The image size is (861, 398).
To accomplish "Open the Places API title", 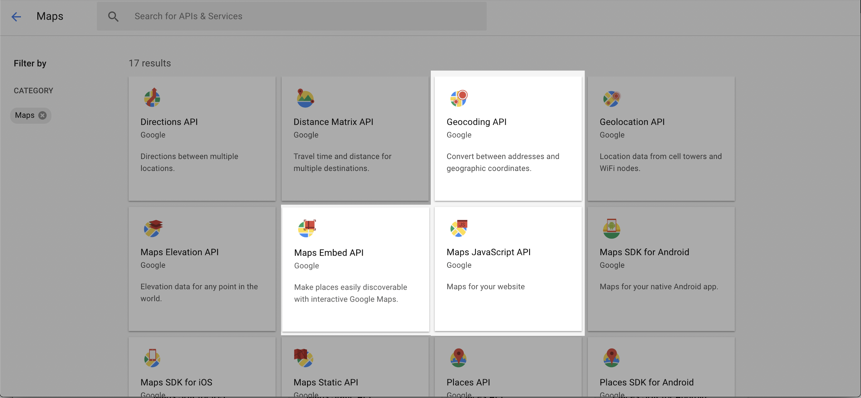I will [x=468, y=382].
